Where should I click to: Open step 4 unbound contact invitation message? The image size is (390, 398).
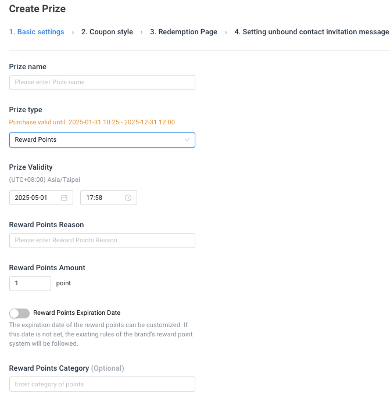tap(312, 32)
